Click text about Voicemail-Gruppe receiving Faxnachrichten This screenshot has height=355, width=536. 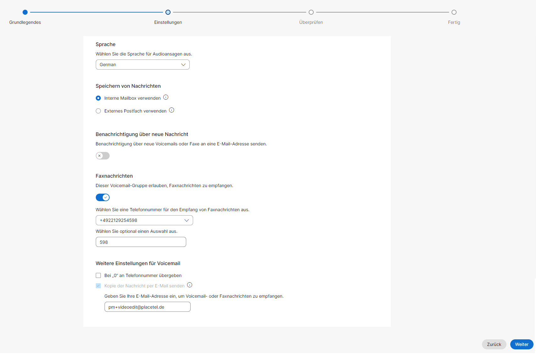click(x=165, y=185)
